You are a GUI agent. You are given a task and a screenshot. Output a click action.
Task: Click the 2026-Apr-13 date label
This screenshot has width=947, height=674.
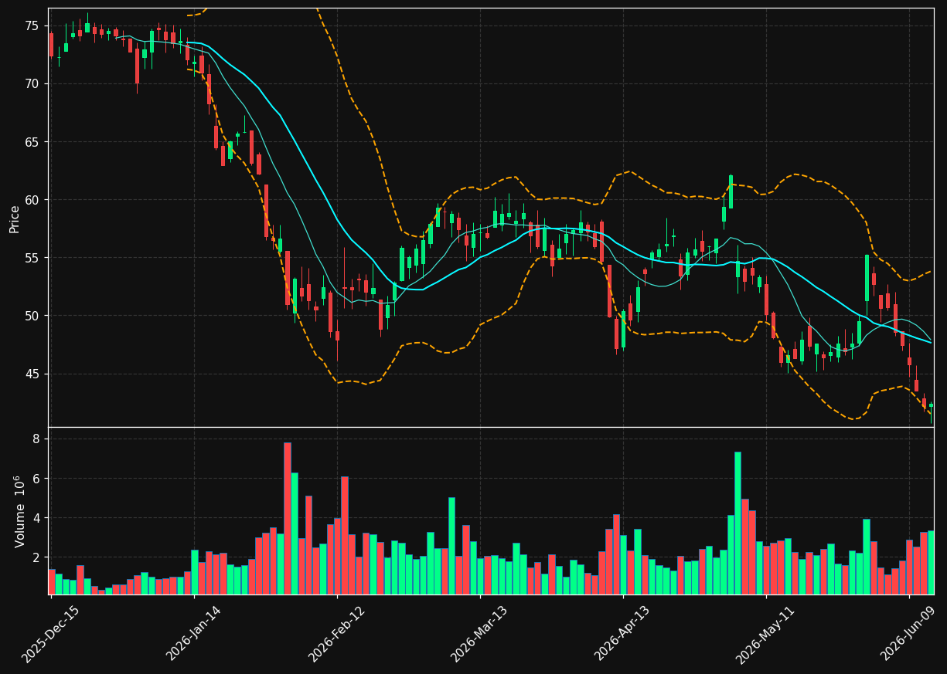coord(622,632)
